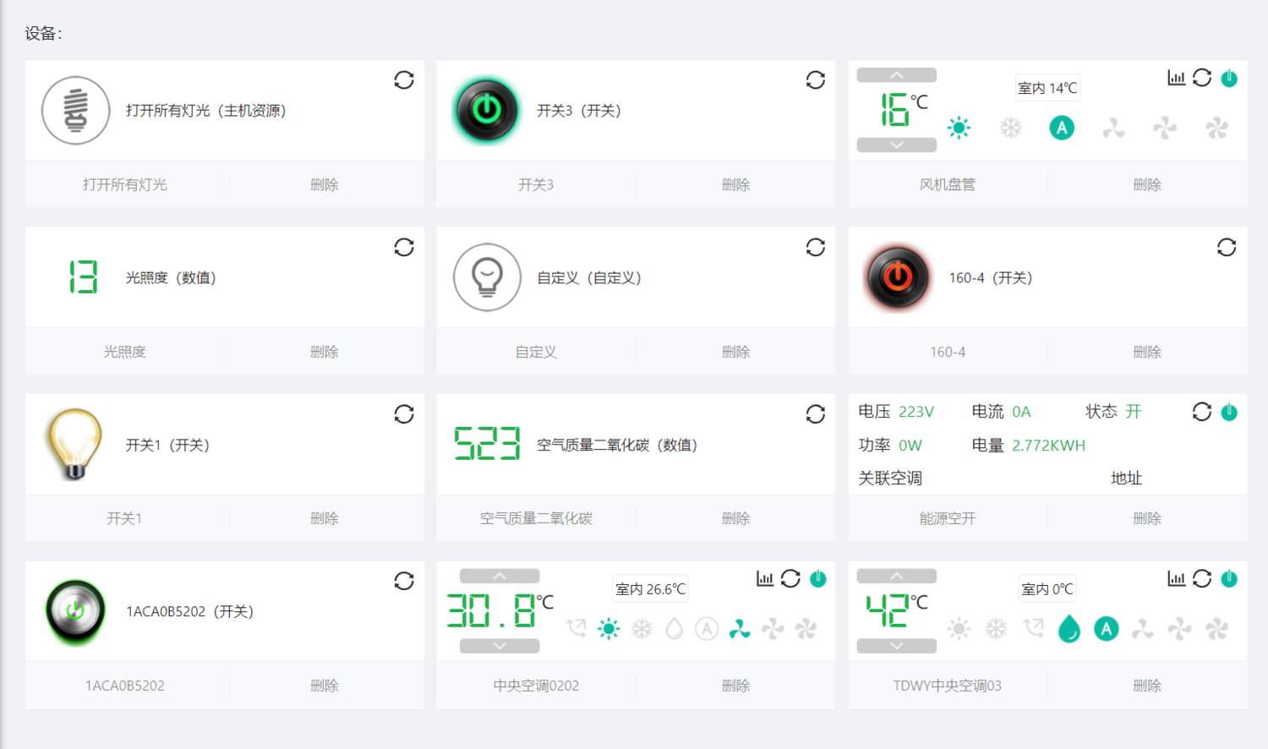Click the 室内 26.6℃ indoor temperature label
The height and width of the screenshot is (749, 1268).
click(650, 588)
